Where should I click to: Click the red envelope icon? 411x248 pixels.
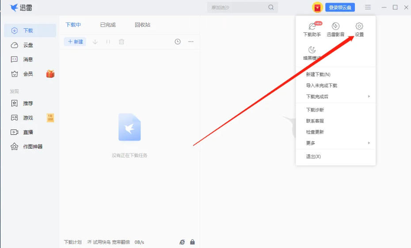(x=317, y=8)
